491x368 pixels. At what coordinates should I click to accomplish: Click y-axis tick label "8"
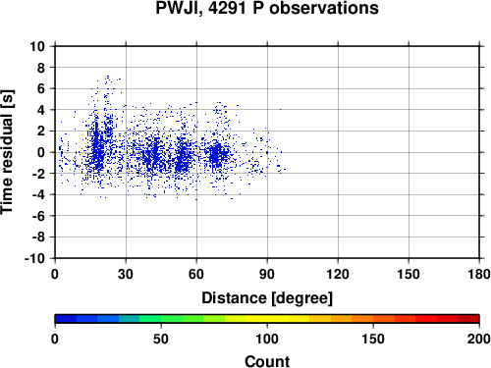point(41,68)
